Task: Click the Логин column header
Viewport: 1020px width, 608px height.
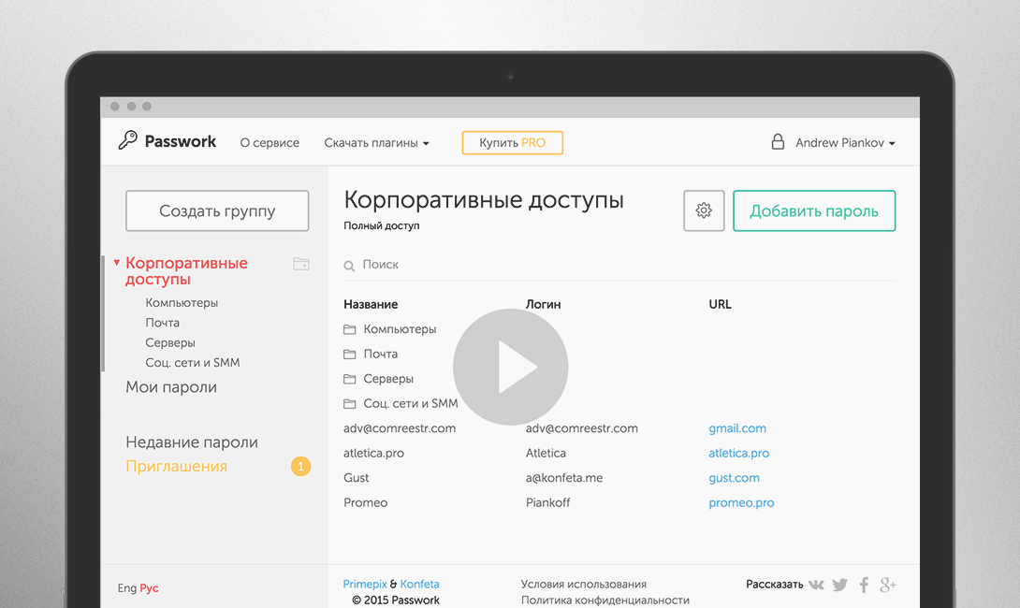Action: 543,304
